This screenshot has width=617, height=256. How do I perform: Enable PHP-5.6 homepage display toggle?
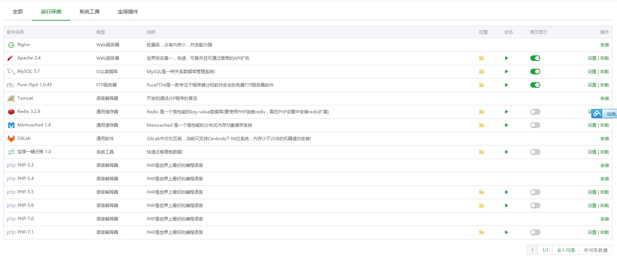coord(535,206)
